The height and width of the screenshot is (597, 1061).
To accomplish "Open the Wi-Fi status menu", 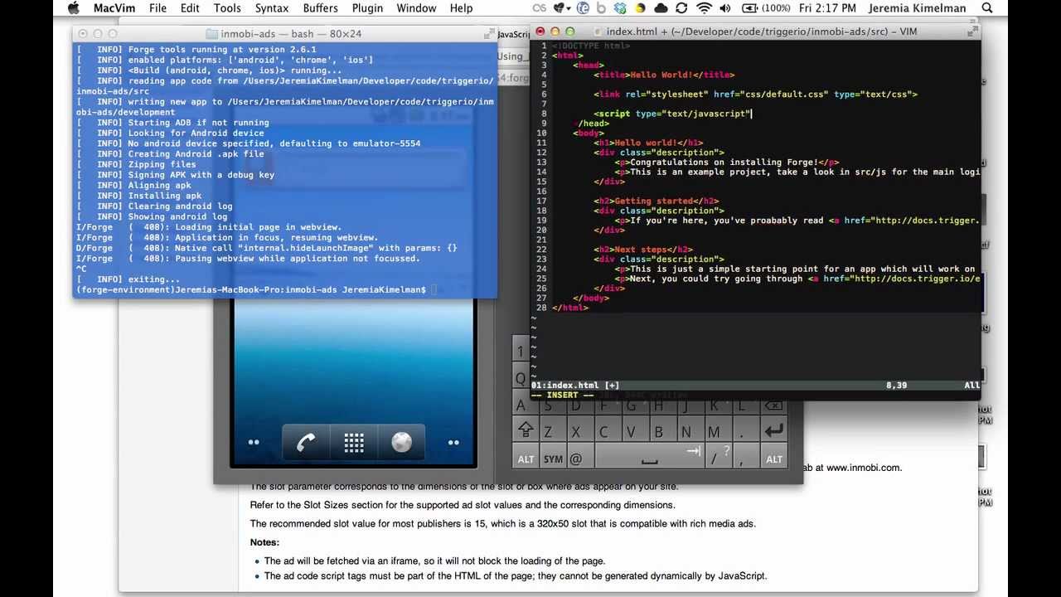I will [x=705, y=8].
